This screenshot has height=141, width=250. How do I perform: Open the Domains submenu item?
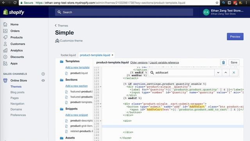point(16,109)
